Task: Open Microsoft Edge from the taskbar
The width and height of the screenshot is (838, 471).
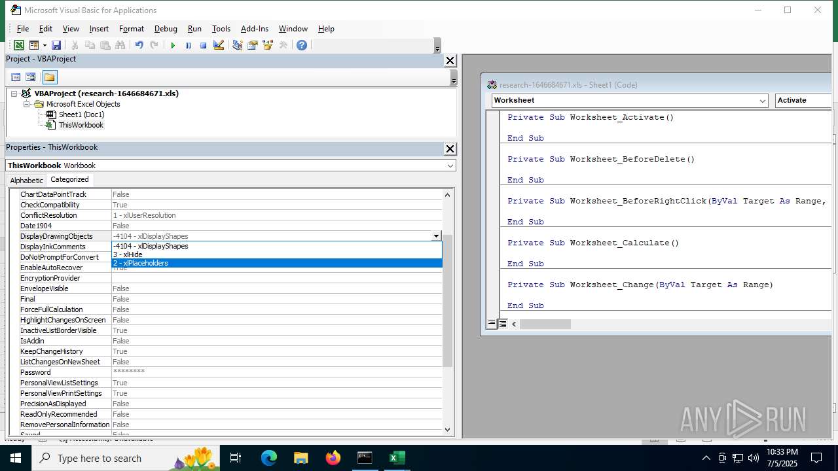Action: click(269, 458)
